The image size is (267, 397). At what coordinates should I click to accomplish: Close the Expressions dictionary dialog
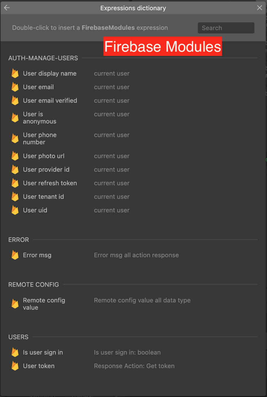[x=259, y=8]
